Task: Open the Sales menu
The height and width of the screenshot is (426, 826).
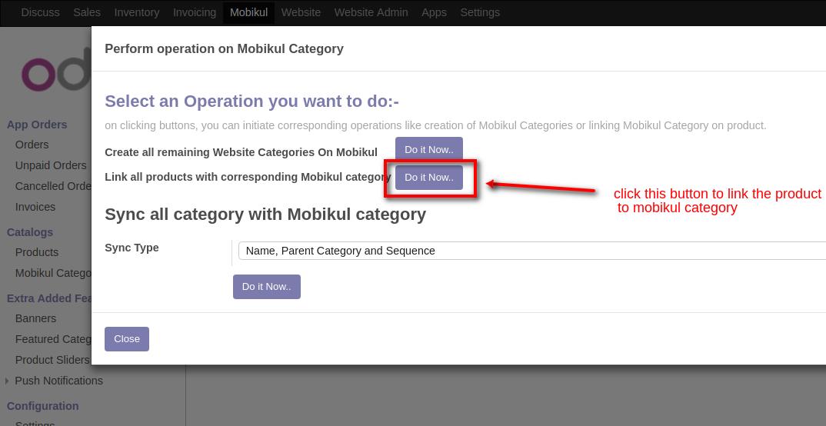Action: pyautogui.click(x=87, y=12)
